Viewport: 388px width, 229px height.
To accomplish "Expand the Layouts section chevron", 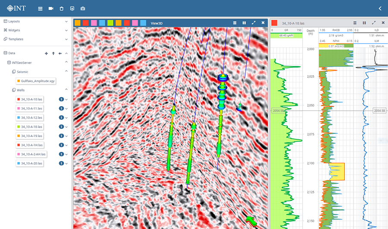I will click(66, 21).
